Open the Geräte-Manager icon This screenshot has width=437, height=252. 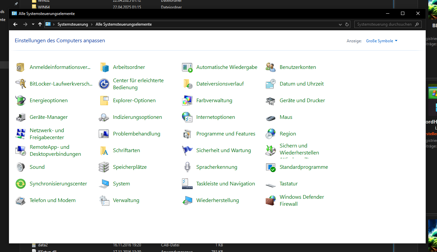(21, 117)
